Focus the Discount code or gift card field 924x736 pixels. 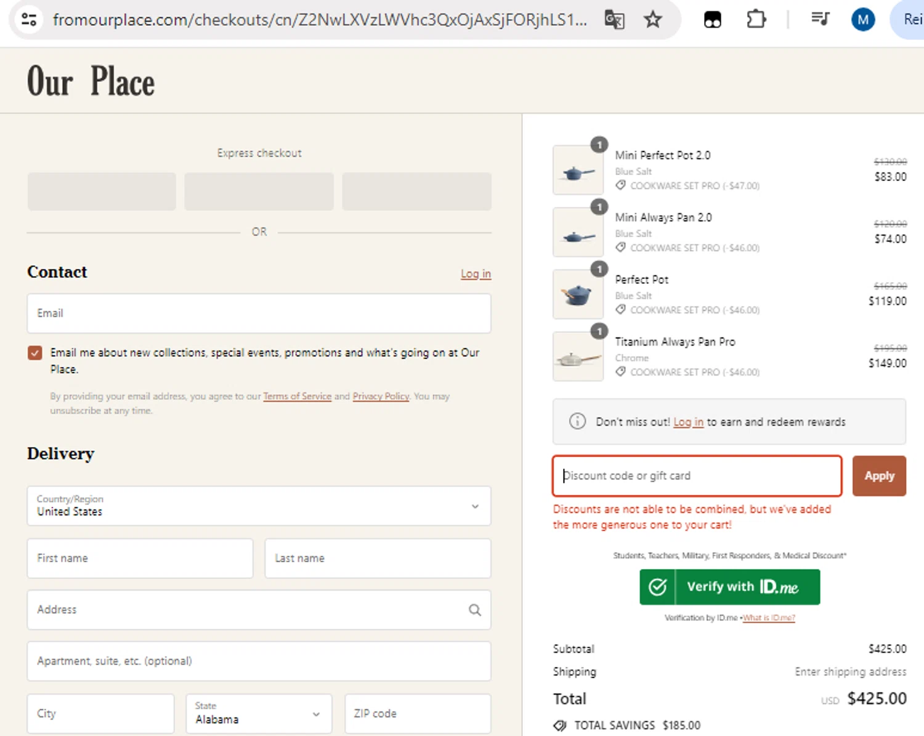click(x=697, y=475)
